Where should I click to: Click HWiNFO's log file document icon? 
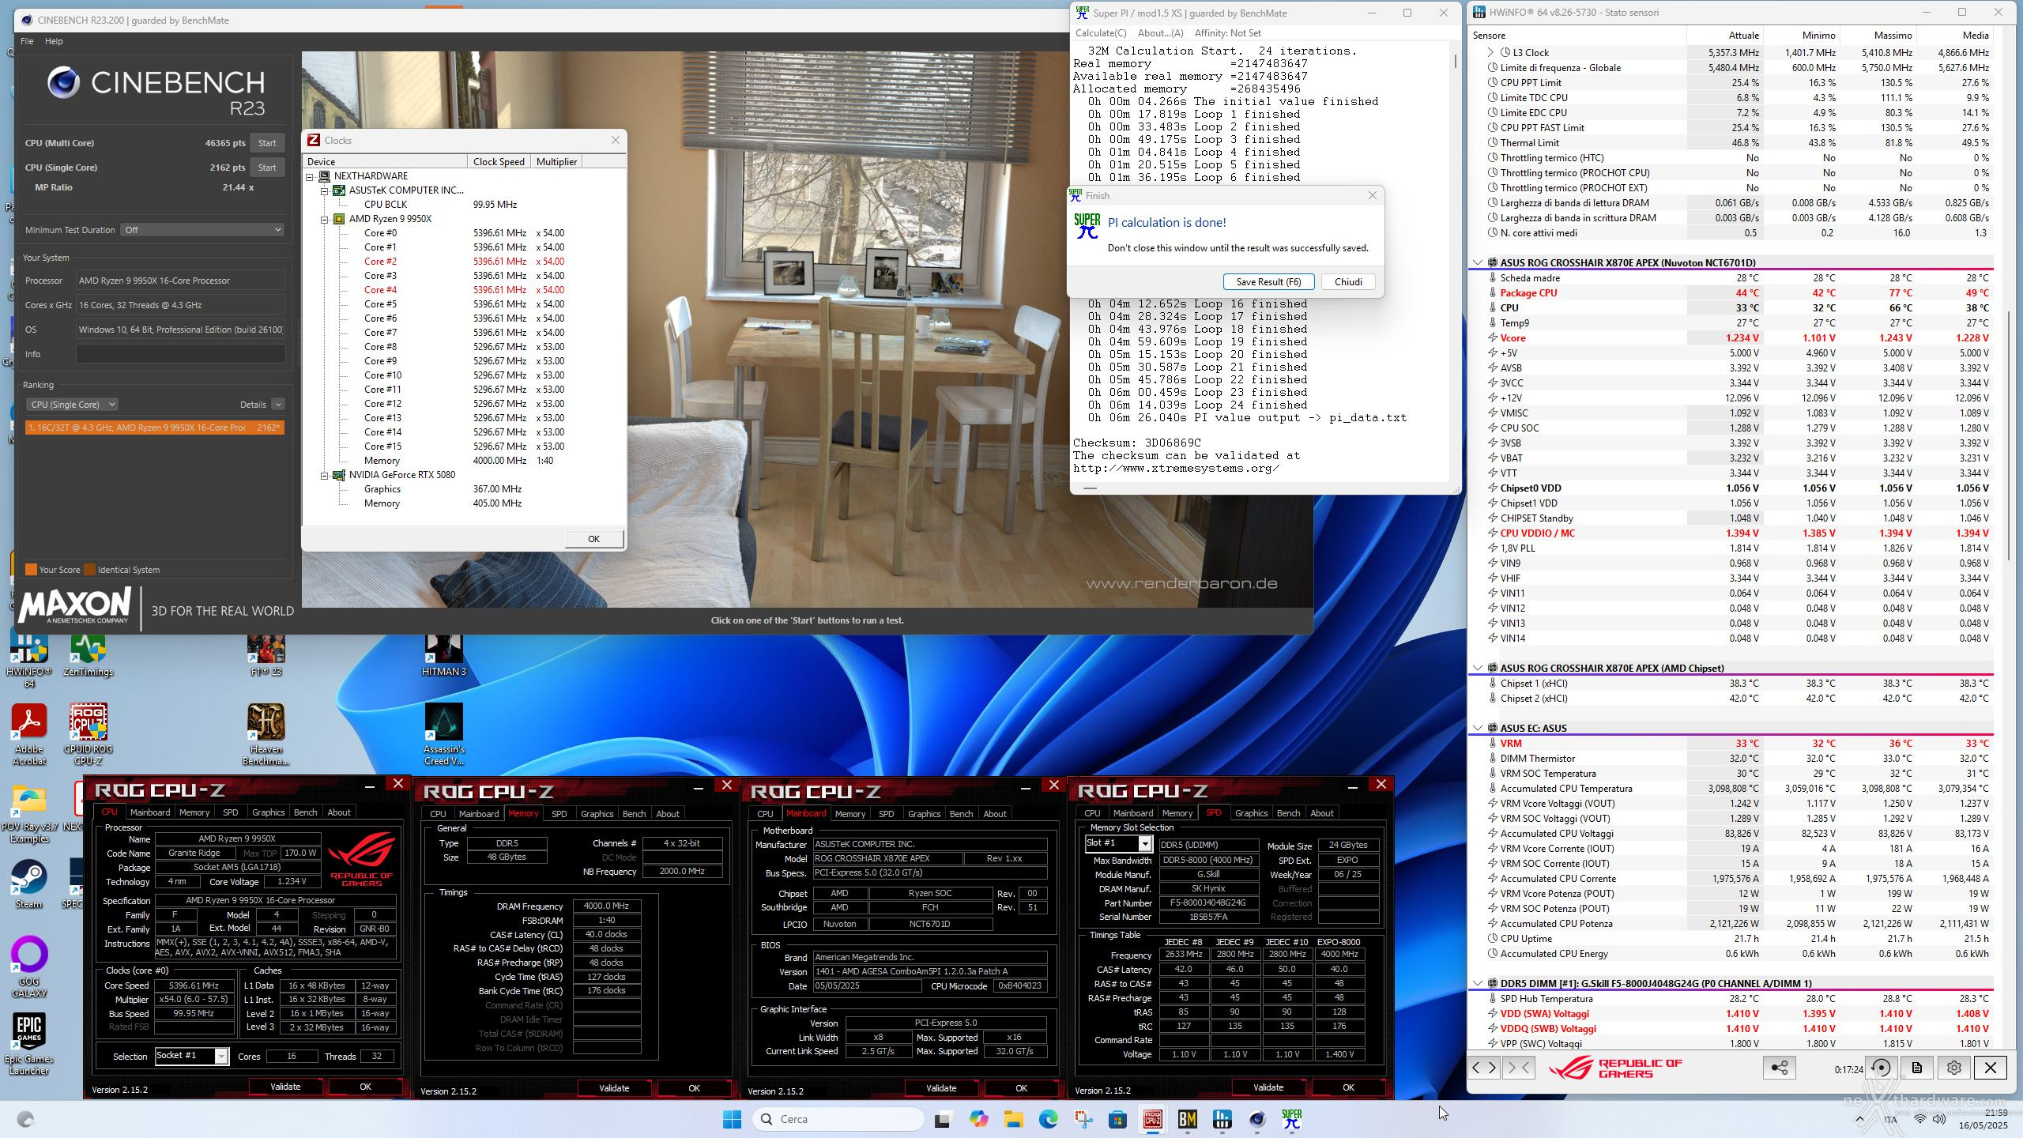point(1917,1068)
